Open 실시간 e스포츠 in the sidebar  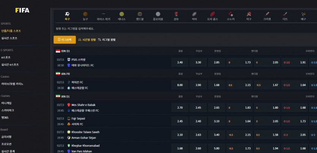(x=10, y=65)
